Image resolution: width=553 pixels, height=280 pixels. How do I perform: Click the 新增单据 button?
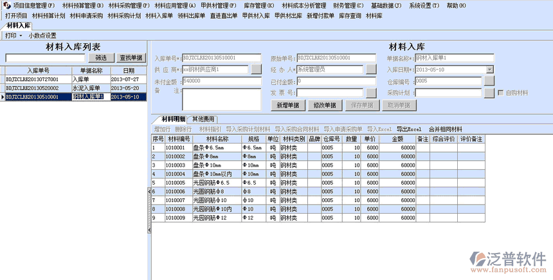pos(287,105)
